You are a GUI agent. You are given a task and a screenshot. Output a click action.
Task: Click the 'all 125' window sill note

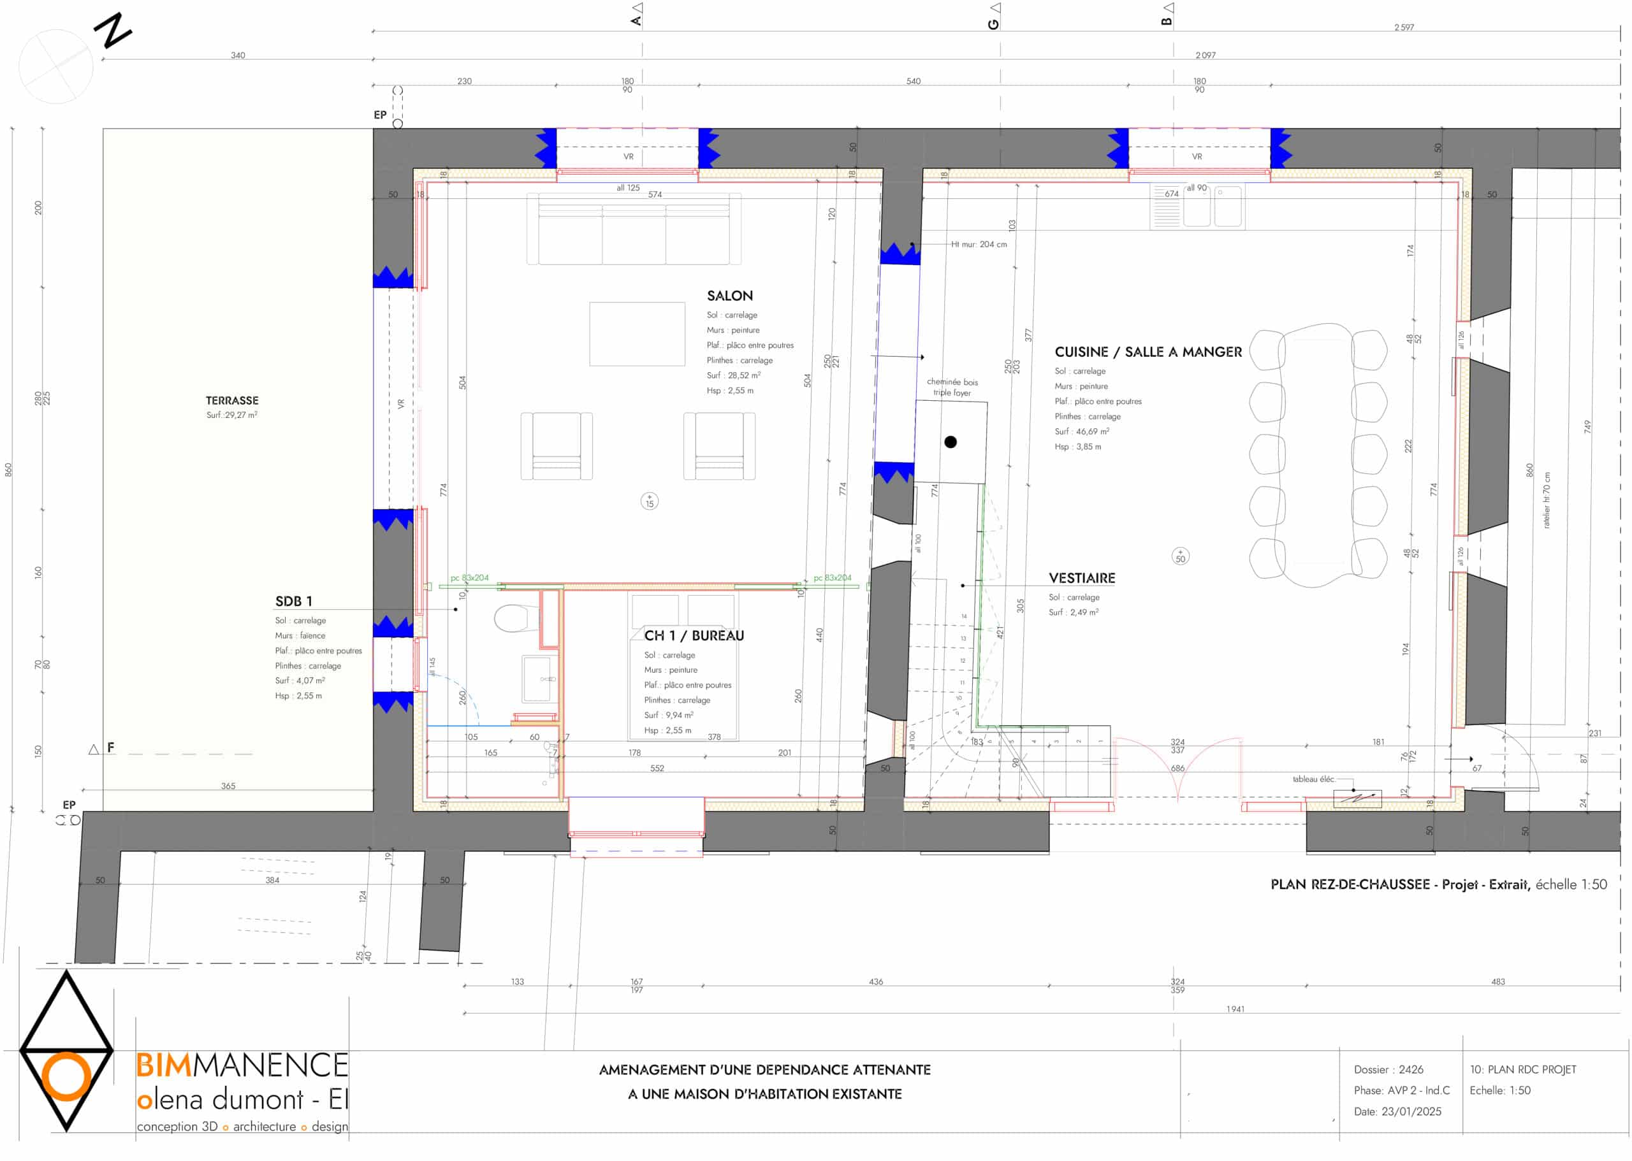(628, 188)
